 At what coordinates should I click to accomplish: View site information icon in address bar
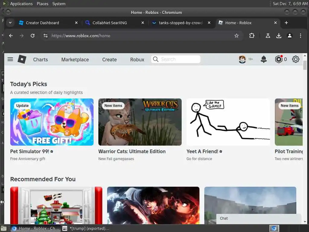pos(46,36)
